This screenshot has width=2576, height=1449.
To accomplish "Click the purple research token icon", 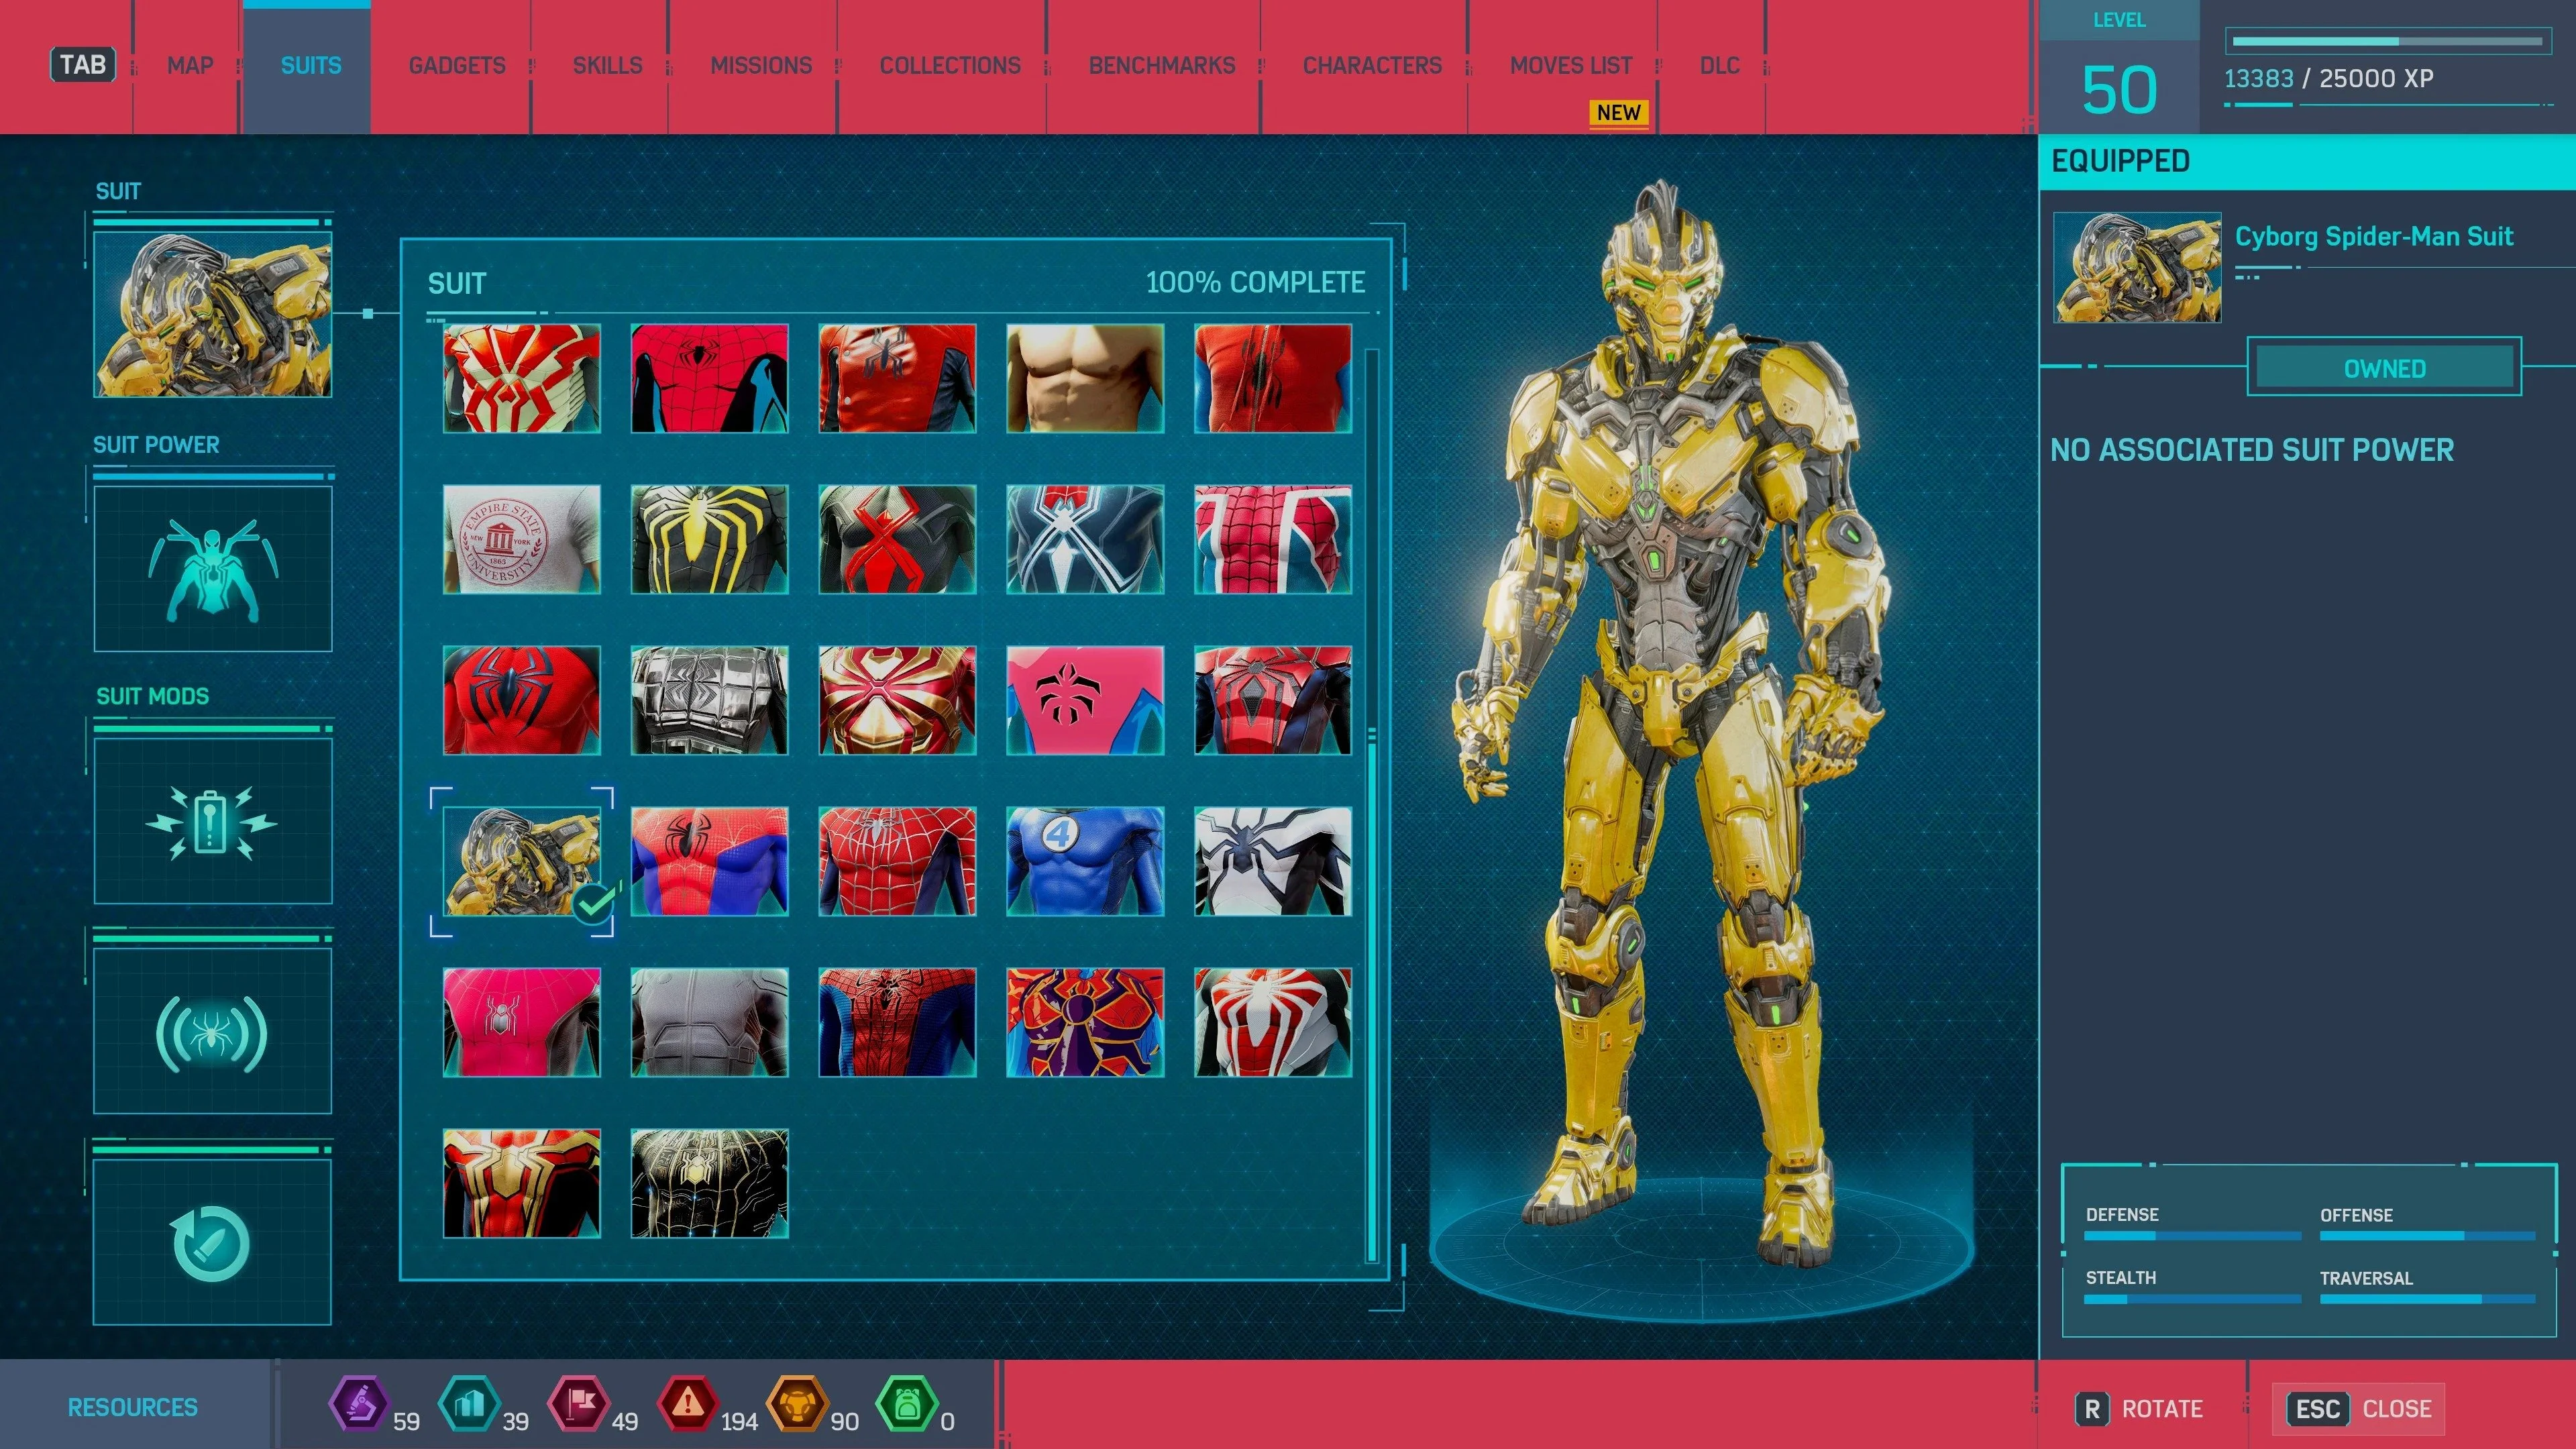I will tap(359, 1404).
